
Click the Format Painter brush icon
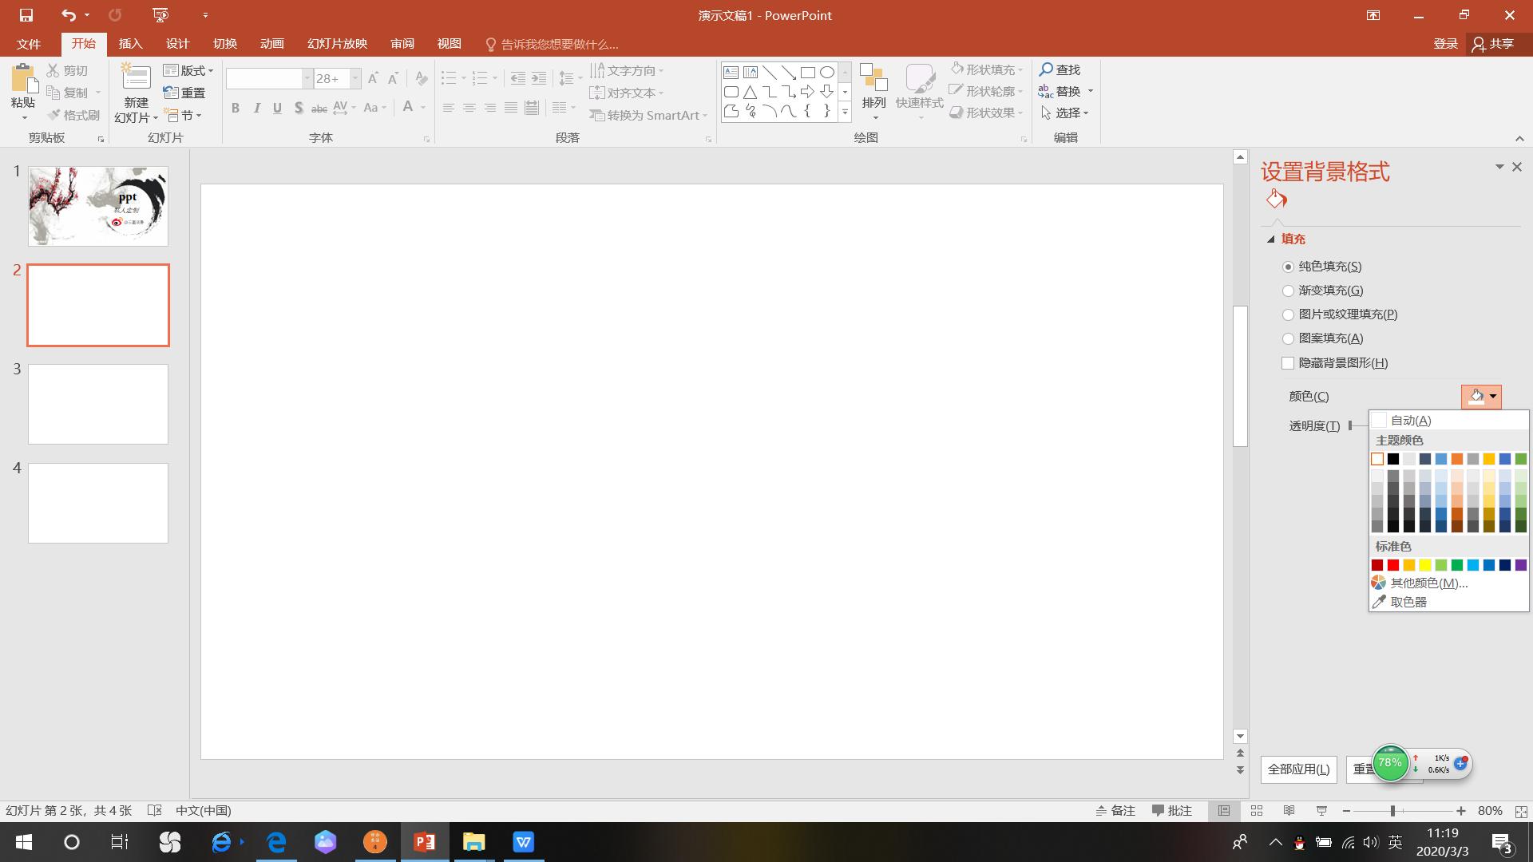(54, 115)
